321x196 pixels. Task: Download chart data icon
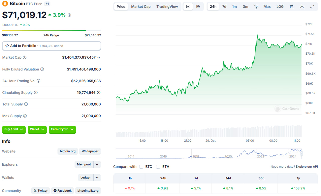tap(302, 7)
